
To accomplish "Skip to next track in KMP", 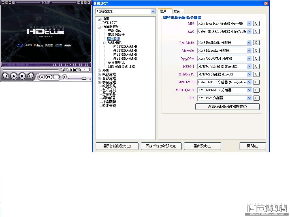I will [x=30, y=76].
